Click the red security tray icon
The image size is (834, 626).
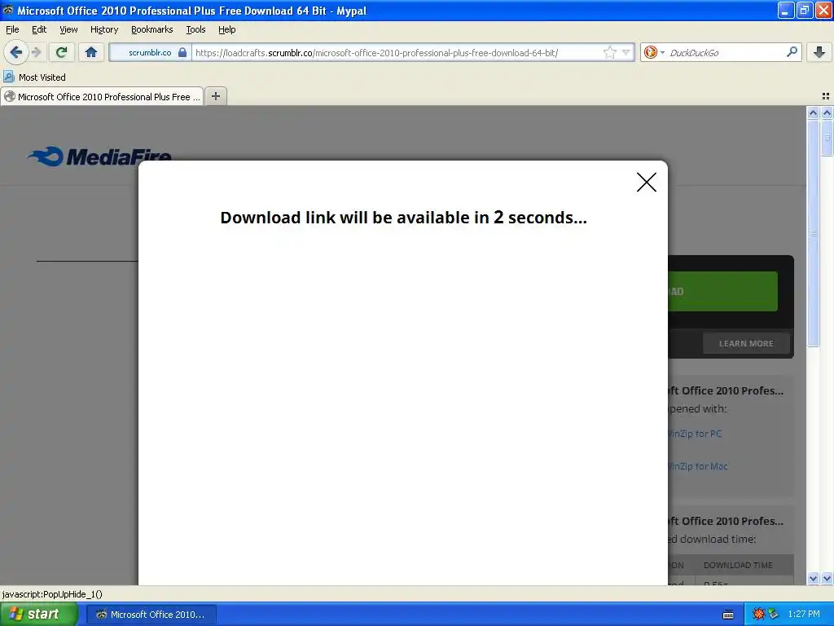coord(758,615)
